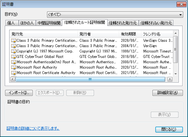Click the インポート(I)... button

(19, 93)
